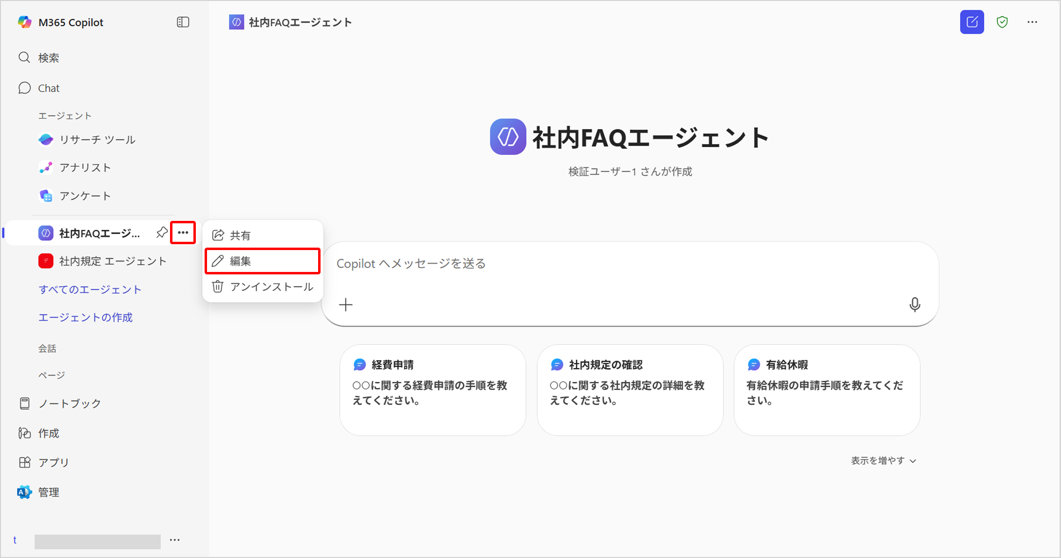
Task: Select 編集 from the context menu
Action: pos(262,261)
